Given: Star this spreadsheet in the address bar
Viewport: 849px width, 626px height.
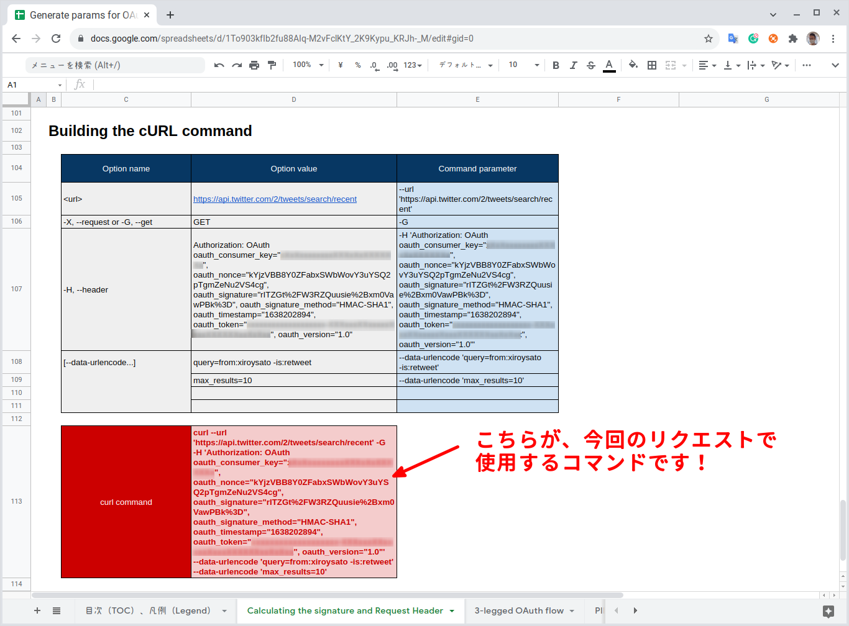Looking at the screenshot, I should (709, 38).
